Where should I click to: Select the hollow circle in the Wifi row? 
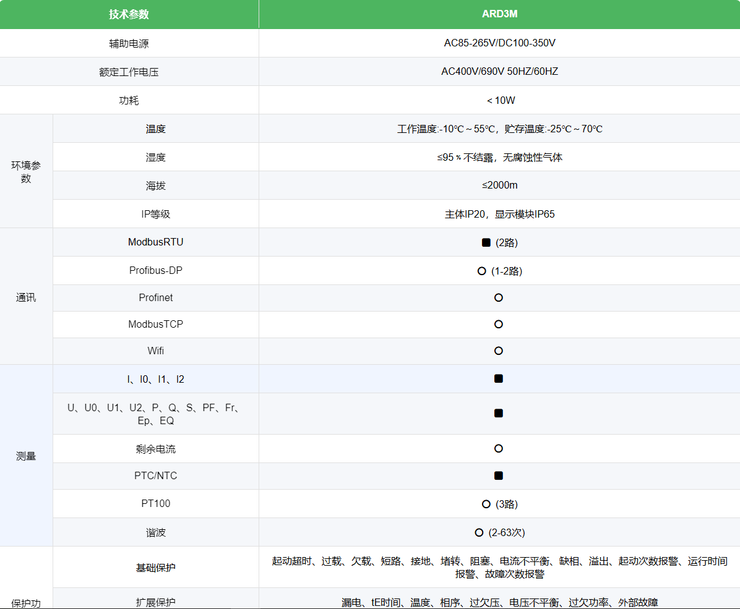[499, 351]
